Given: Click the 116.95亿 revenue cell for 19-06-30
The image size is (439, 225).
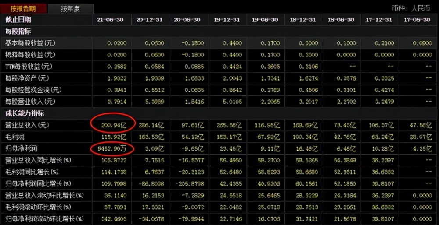Looking at the screenshot, I should 267,126.
